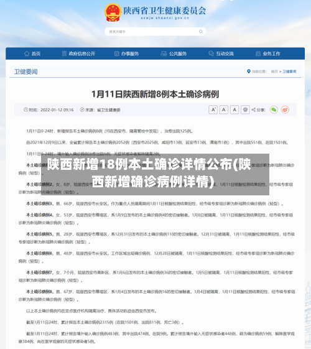Click the location pin icon in breadcrumb
311x349 pixels.
pos(249,72)
